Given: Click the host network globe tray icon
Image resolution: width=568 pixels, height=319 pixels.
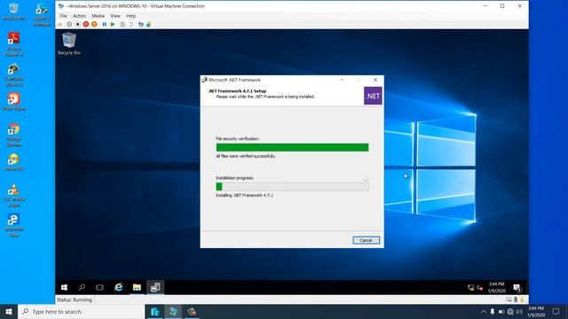Looking at the screenshot, I should coord(510,311).
